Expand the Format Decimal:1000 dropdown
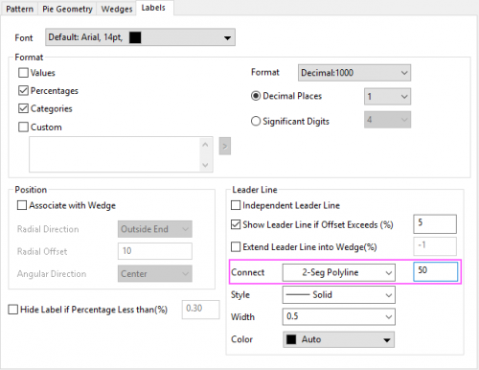The height and width of the screenshot is (370, 479). coord(354,73)
